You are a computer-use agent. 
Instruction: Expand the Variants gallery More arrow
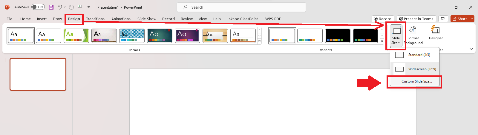pyautogui.click(x=382, y=42)
